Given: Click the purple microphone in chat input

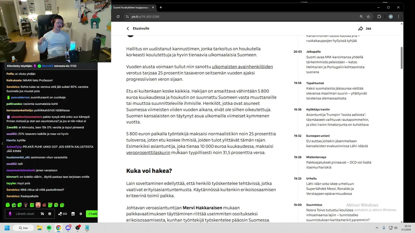Looking at the screenshot, I should click(10, 214).
